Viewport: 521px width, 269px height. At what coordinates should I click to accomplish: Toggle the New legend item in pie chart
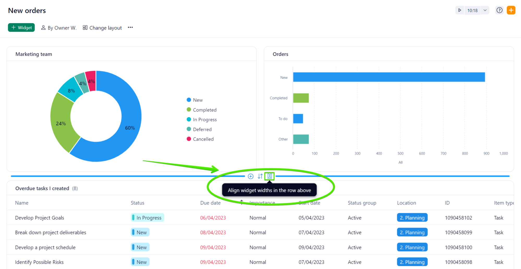(195, 100)
